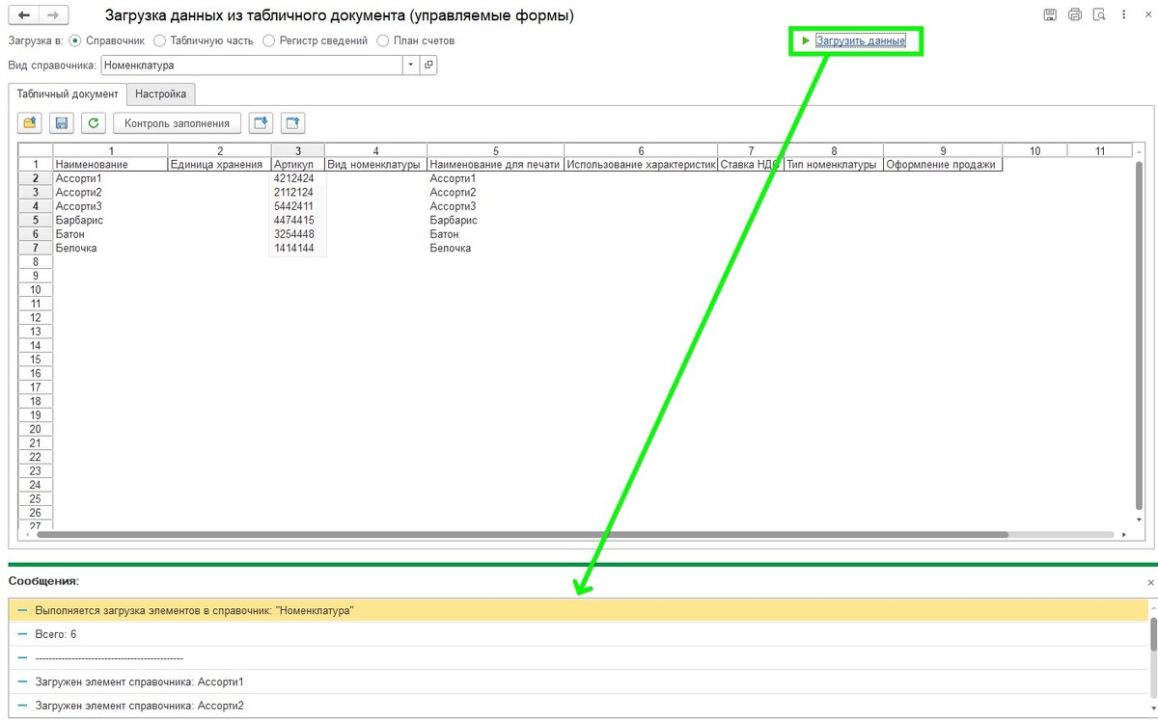Click the toolbar icon with upward arrow
Image resolution: width=1158 pixels, height=720 pixels.
pyautogui.click(x=292, y=122)
